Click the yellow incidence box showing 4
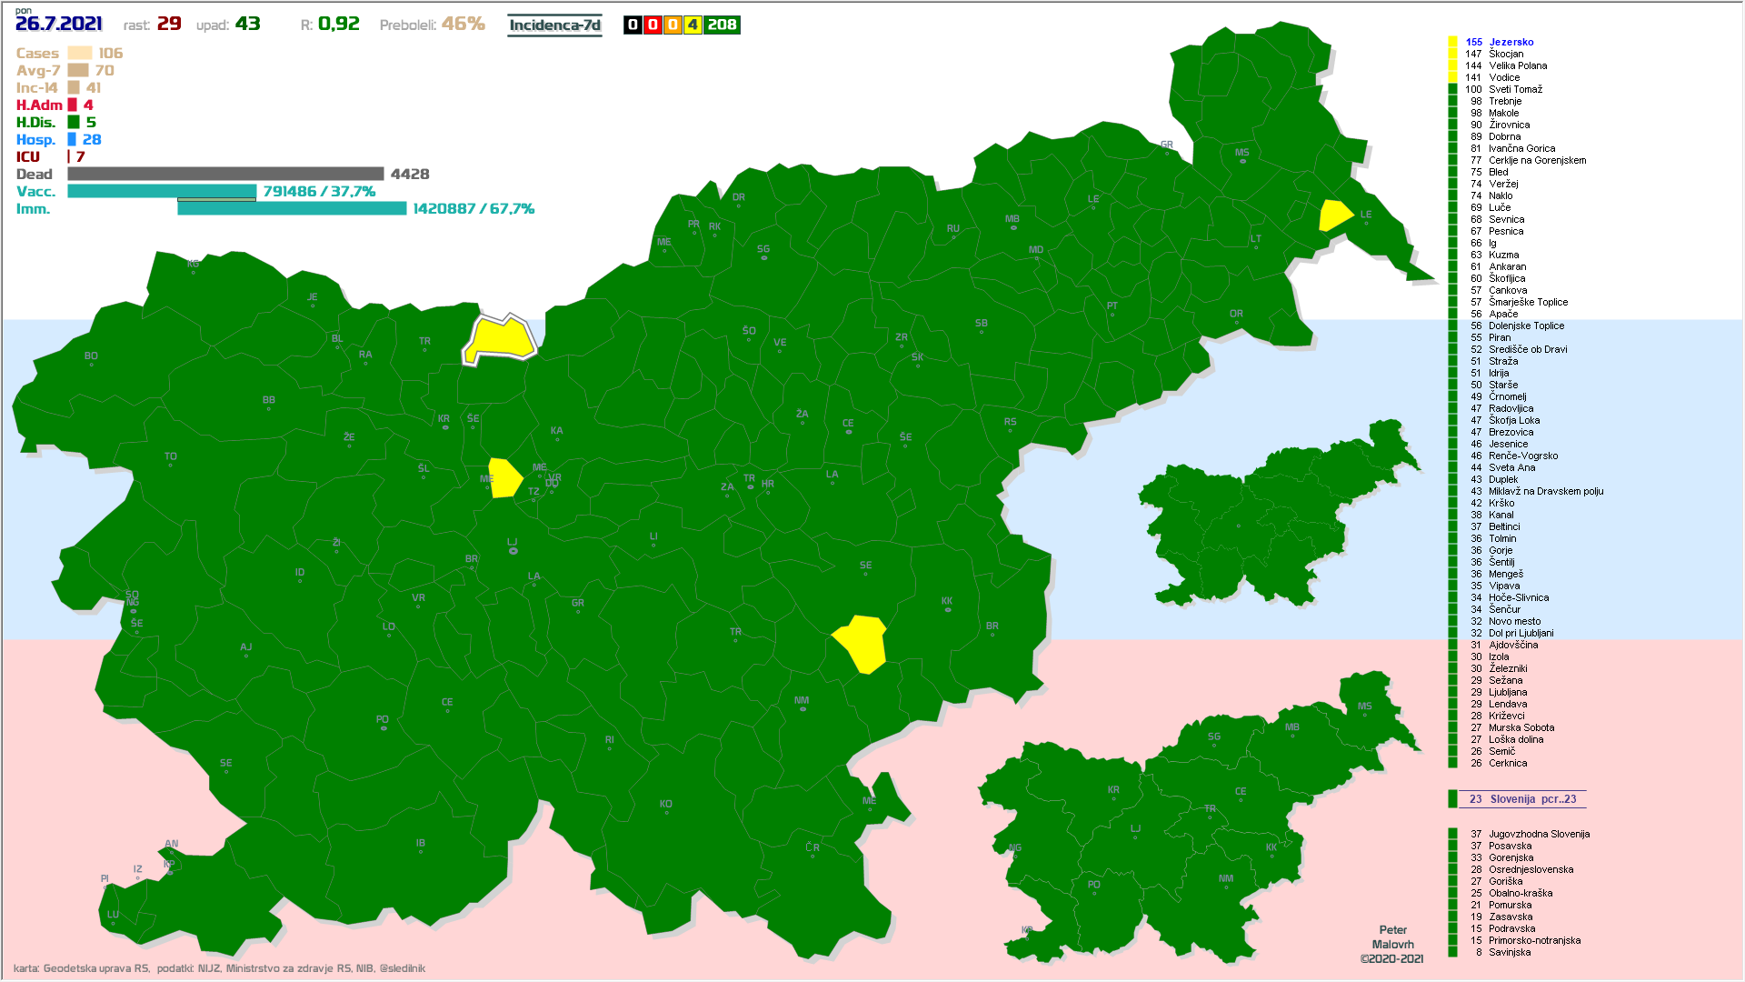Screen dimensions: 1745x982 pyautogui.click(x=693, y=25)
